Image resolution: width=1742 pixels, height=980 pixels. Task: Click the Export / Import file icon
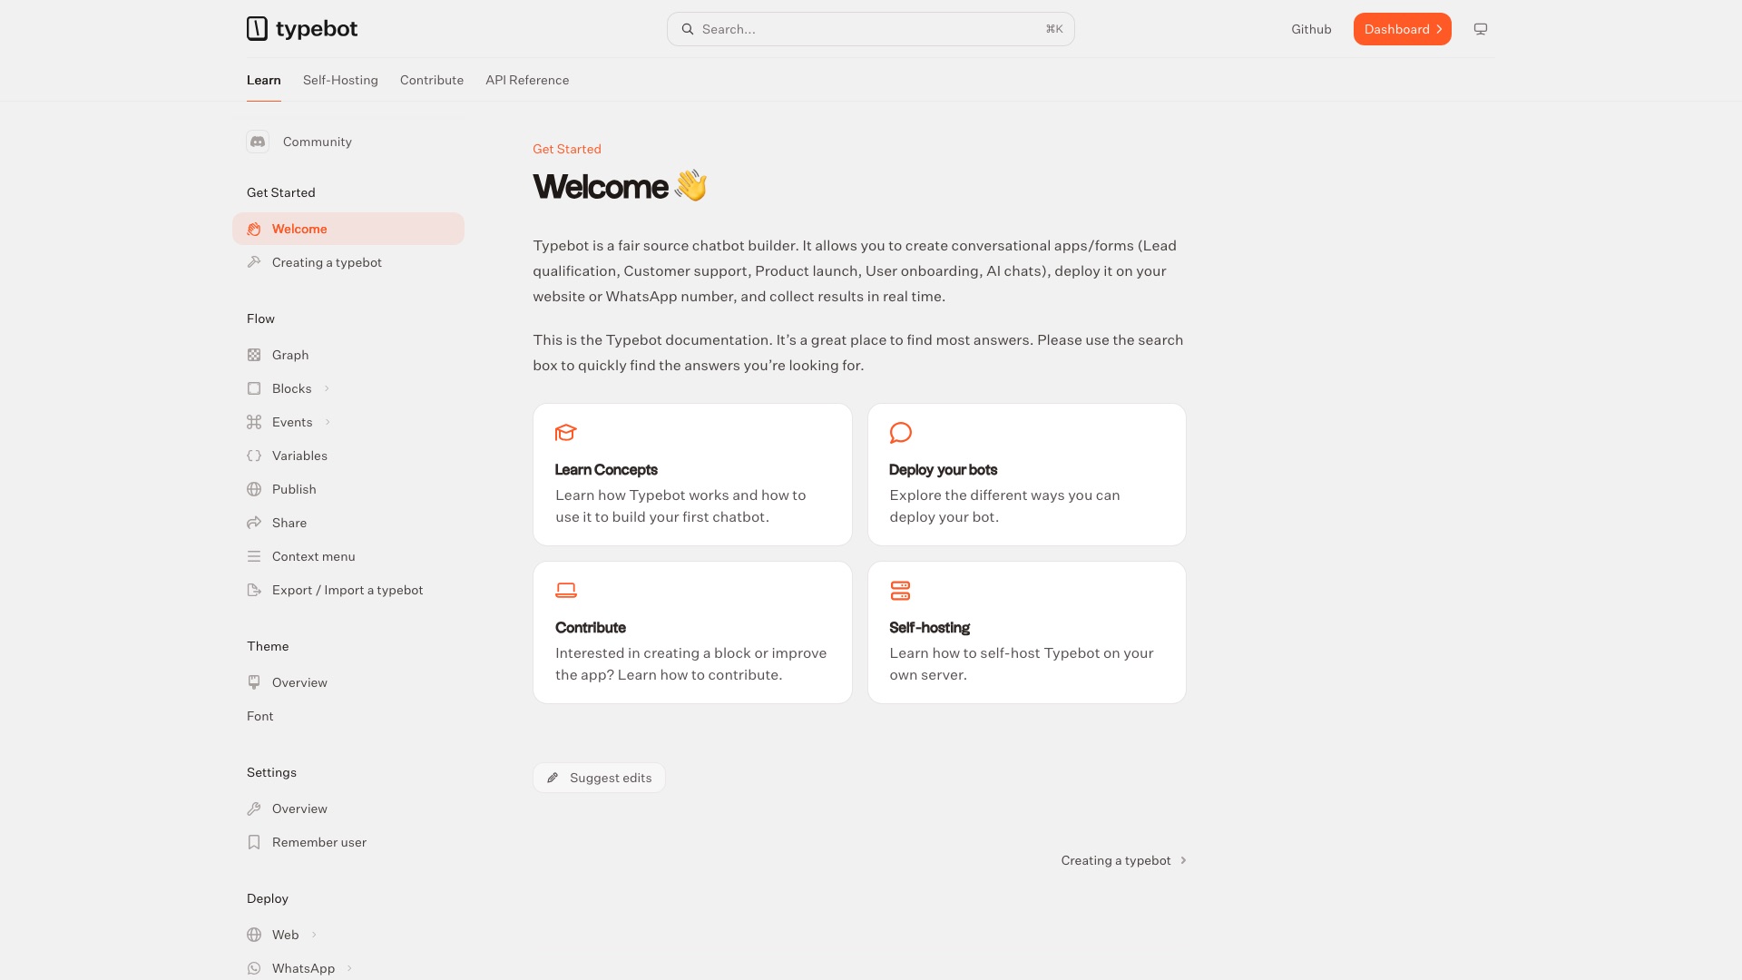(x=254, y=590)
